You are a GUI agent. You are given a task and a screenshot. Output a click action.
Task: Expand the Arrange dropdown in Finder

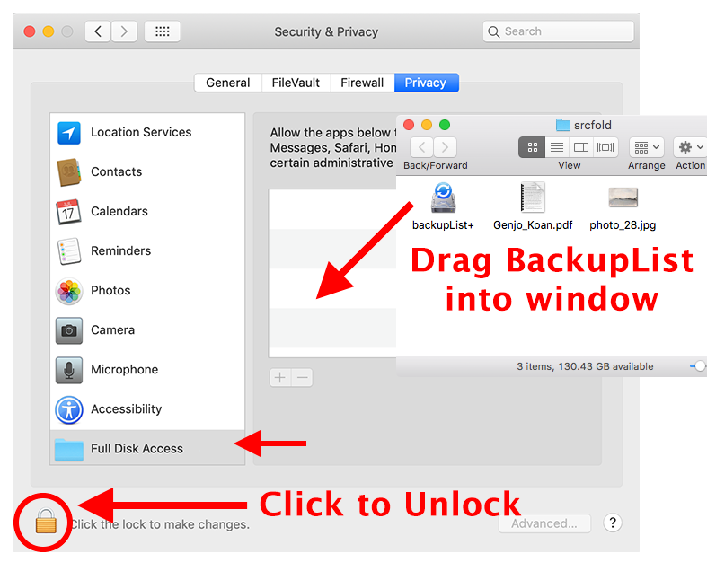point(647,147)
